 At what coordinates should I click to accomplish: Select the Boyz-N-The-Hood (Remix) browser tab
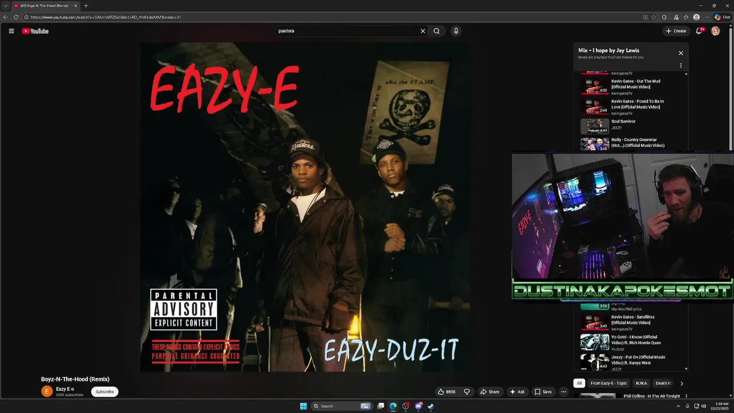click(x=45, y=6)
